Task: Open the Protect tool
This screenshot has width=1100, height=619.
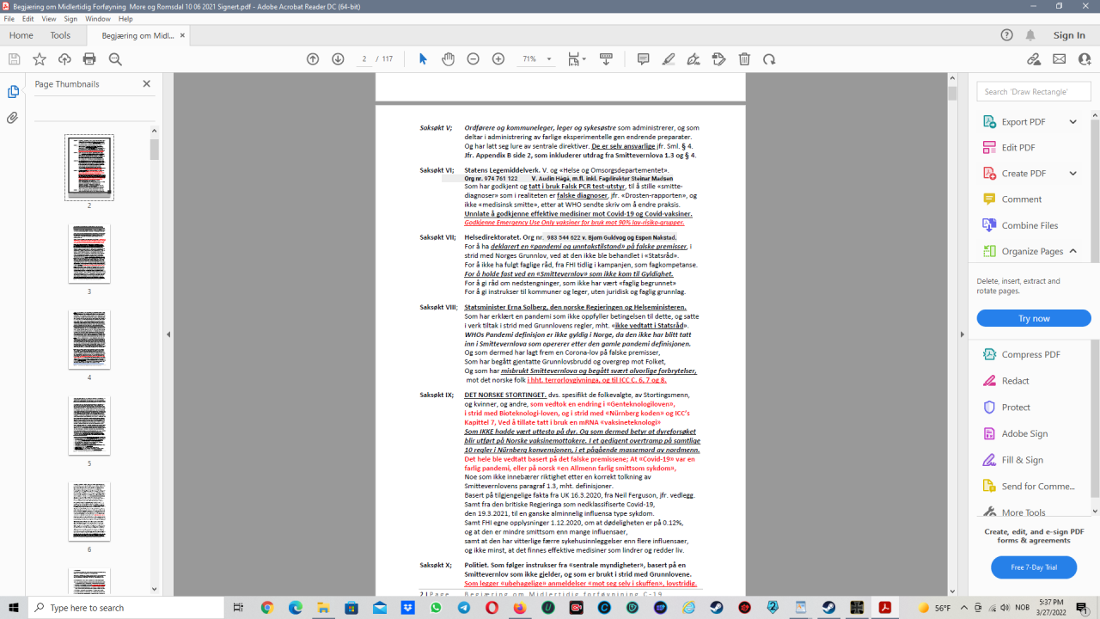Action: tap(1016, 407)
